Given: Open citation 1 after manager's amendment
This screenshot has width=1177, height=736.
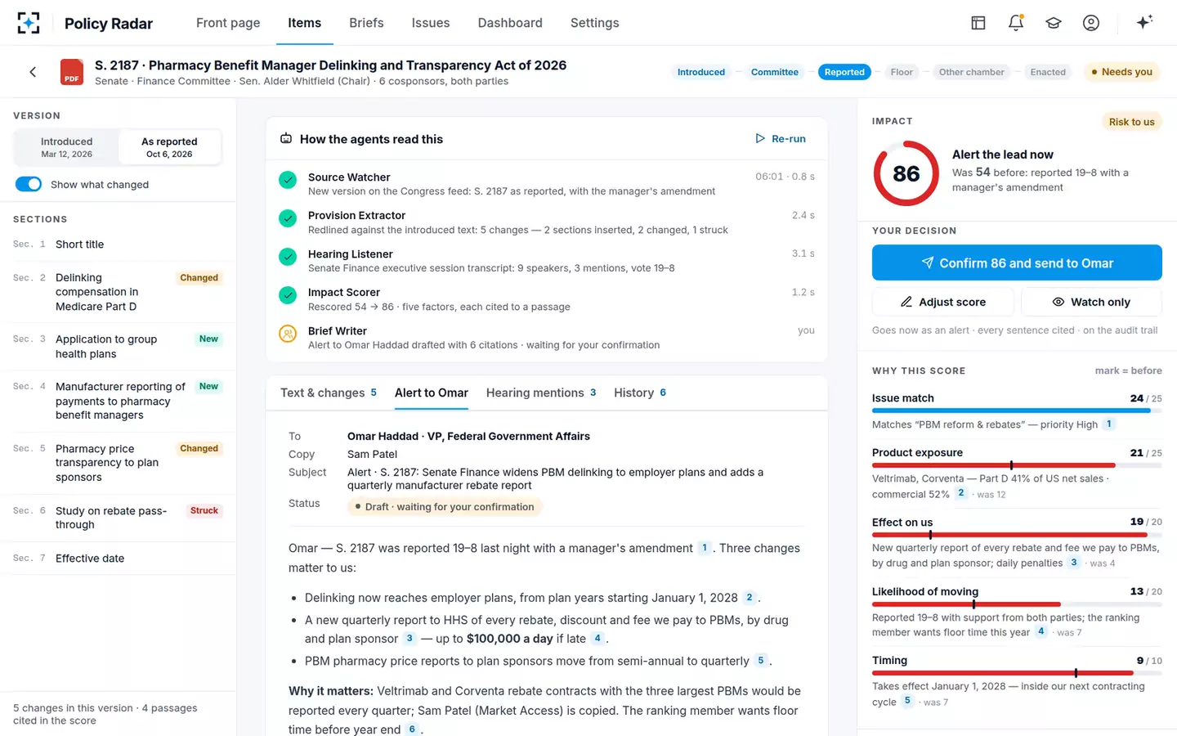Looking at the screenshot, I should coord(704,548).
